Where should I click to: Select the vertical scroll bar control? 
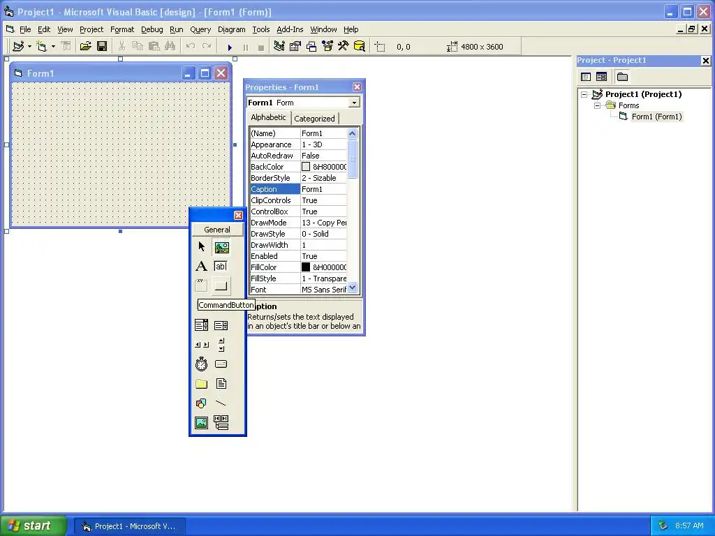(x=221, y=345)
